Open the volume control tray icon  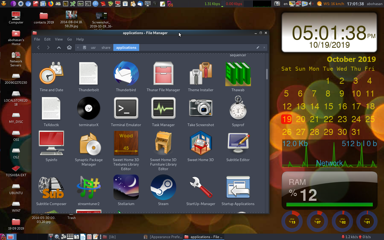pos(311,4)
